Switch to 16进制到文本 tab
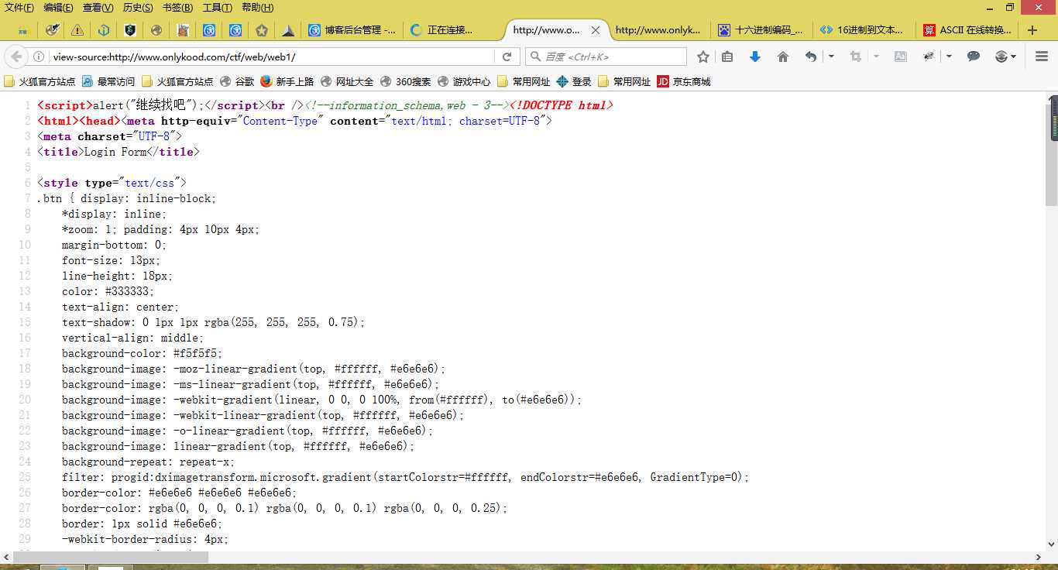 pyautogui.click(x=863, y=30)
